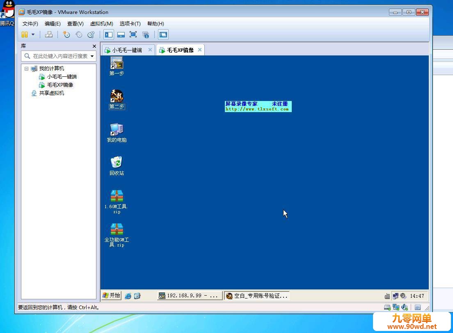Switch to the 空白_专用账号验证 taskbar window
Image resolution: width=453 pixels, height=333 pixels.
[257, 296]
